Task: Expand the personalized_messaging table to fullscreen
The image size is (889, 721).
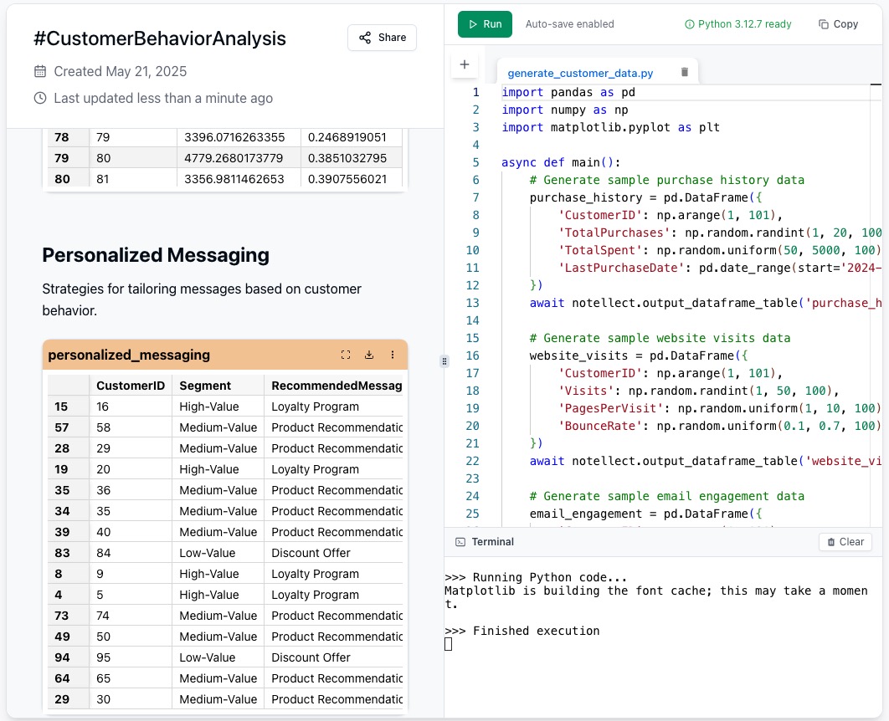Action: click(345, 355)
